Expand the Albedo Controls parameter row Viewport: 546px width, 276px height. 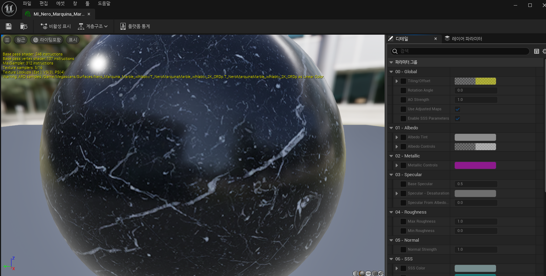pos(397,147)
